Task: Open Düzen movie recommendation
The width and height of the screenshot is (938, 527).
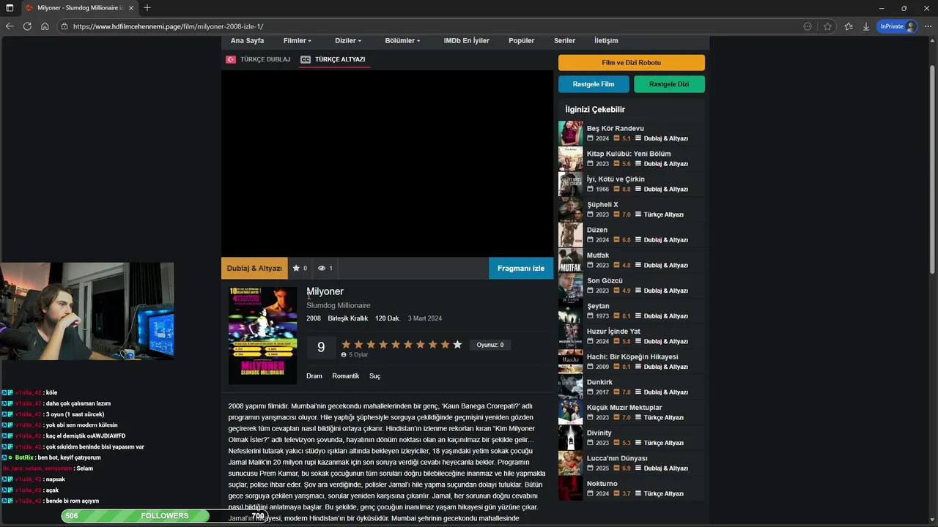Action: coord(631,235)
